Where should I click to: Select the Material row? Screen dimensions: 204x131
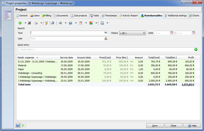(106, 65)
